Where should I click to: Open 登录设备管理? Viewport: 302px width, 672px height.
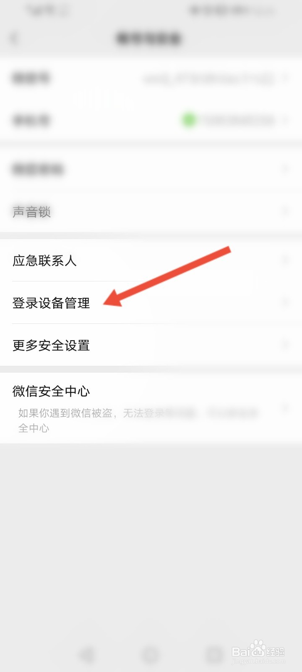tap(151, 303)
